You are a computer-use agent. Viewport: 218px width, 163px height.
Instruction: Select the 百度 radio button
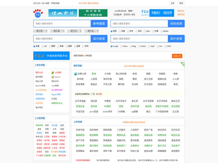[34, 46]
